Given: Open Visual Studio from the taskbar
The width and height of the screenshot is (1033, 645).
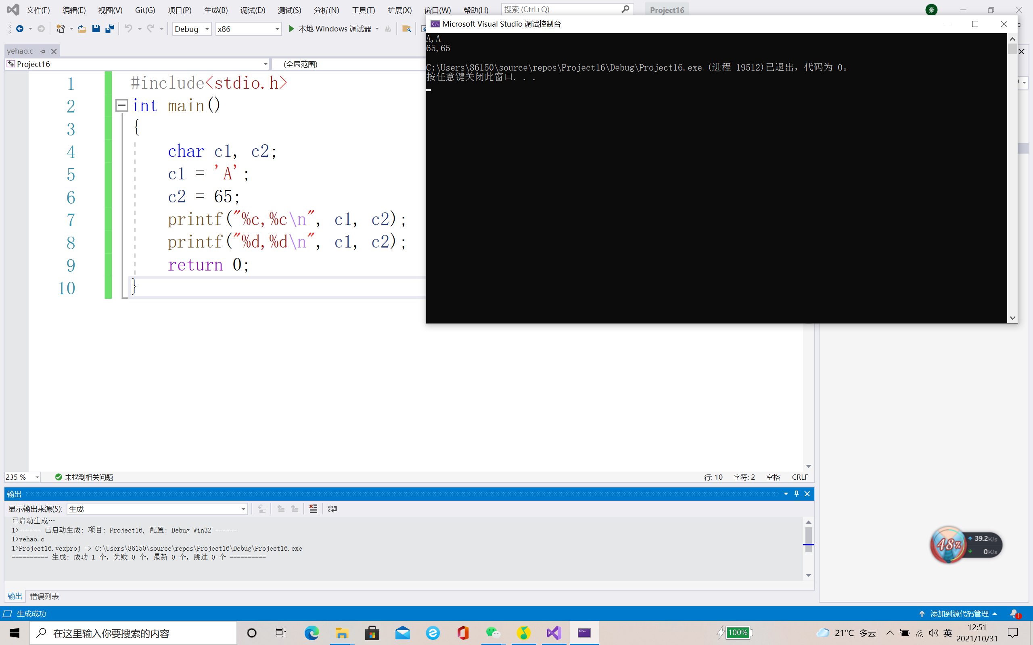Looking at the screenshot, I should tap(554, 633).
